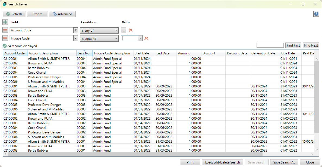Image resolution: width=322 pixels, height=167 pixels.
Task: Click in the find text box
Action: 270,45
